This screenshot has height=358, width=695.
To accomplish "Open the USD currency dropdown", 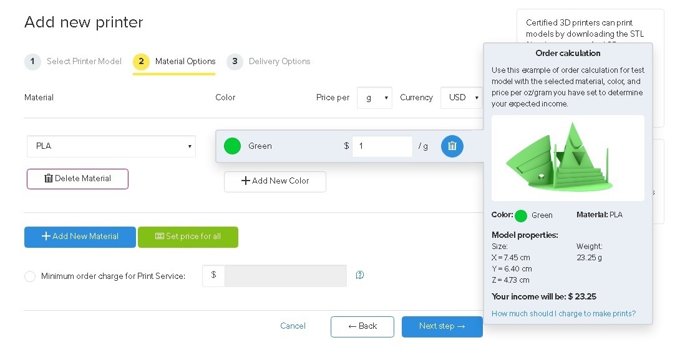I will coord(461,98).
